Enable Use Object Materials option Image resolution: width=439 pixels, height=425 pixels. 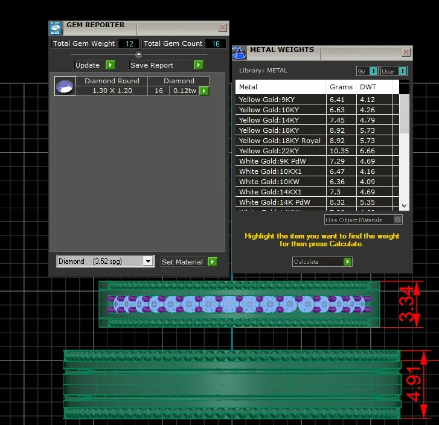pyautogui.click(x=397, y=220)
